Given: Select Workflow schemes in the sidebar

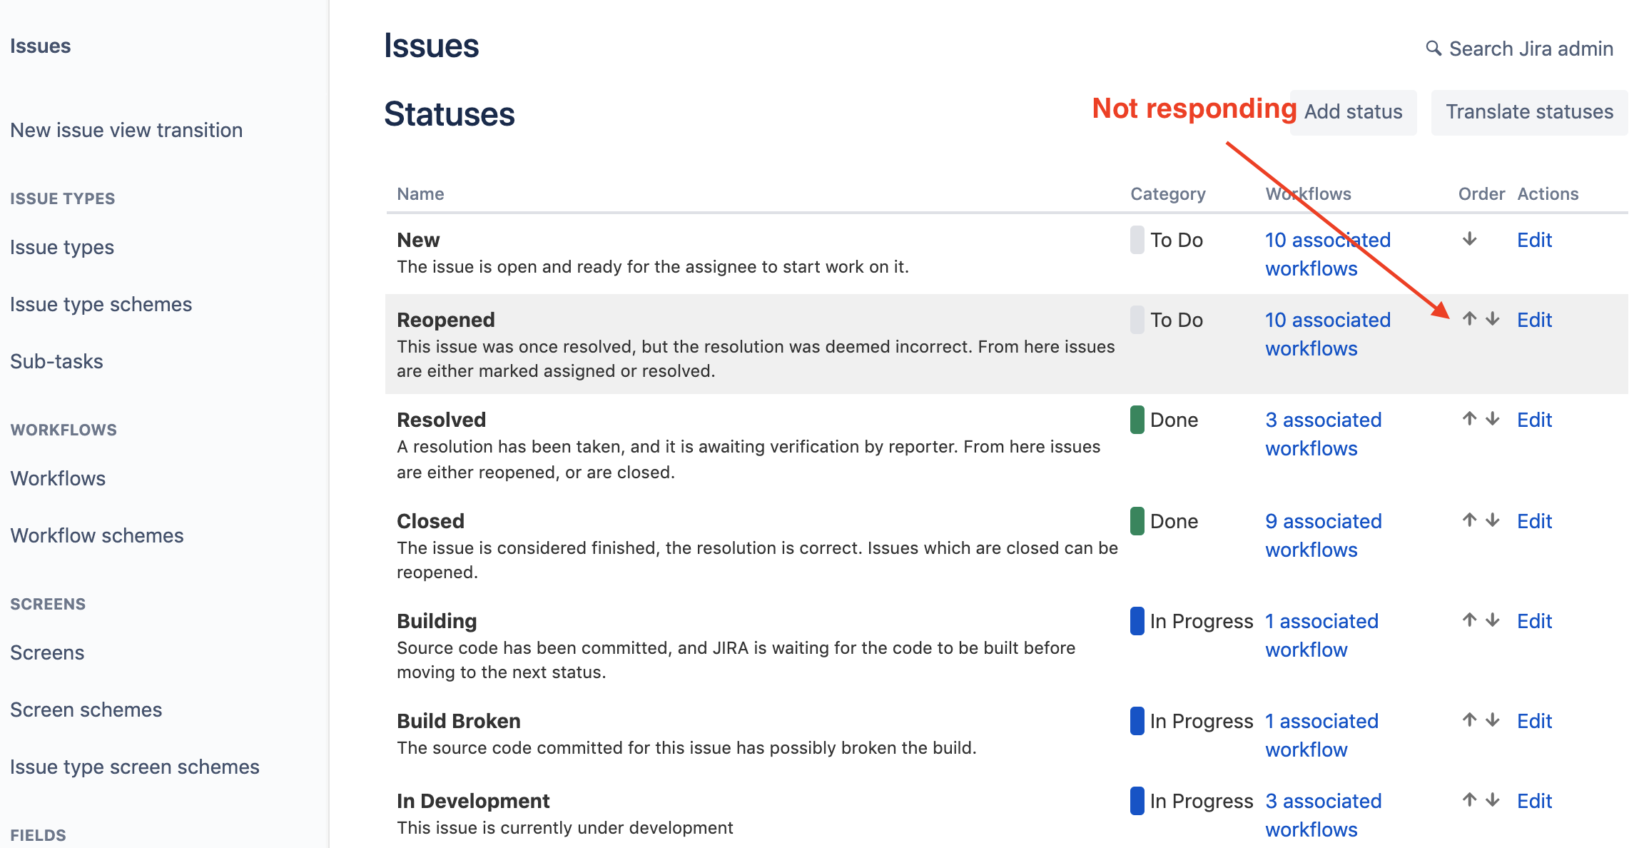Looking at the screenshot, I should (x=97, y=535).
